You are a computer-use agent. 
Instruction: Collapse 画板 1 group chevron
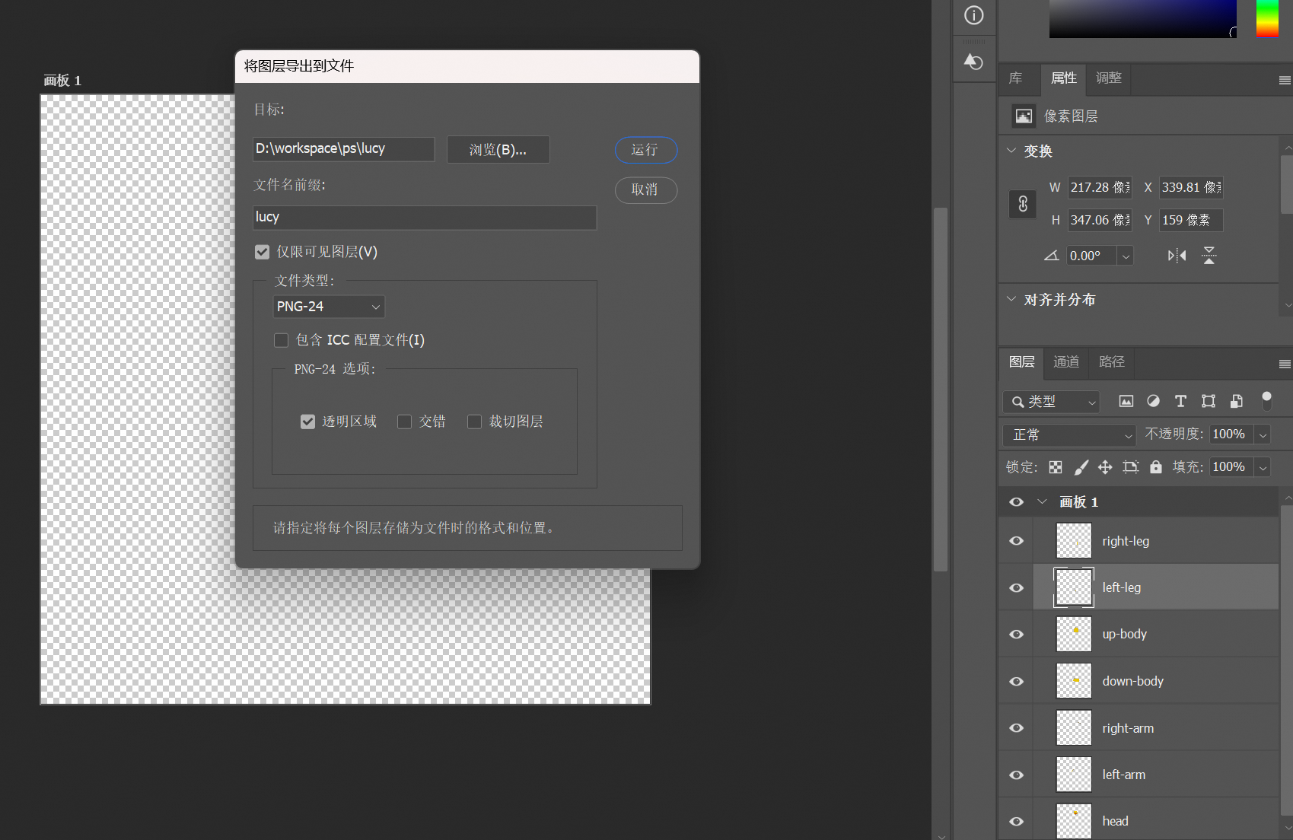click(1042, 502)
